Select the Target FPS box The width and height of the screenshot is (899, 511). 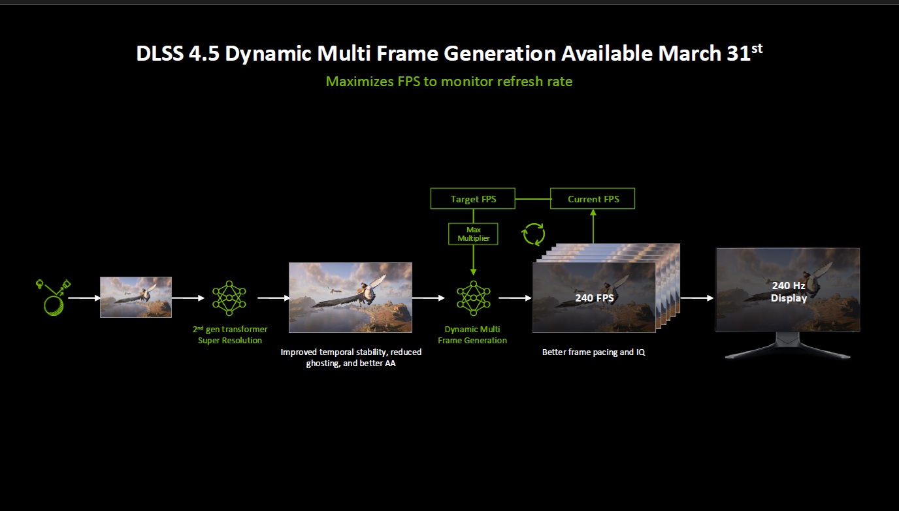pos(473,199)
